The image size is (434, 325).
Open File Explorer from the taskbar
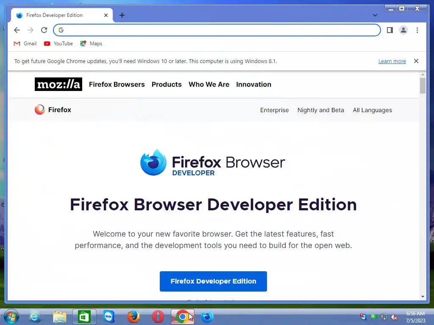[60, 317]
